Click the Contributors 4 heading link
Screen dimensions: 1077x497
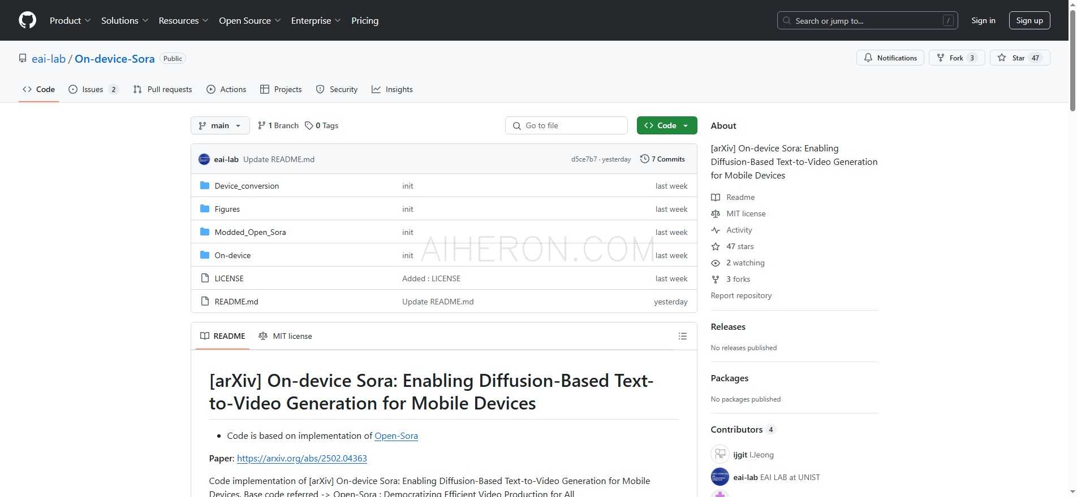[743, 429]
